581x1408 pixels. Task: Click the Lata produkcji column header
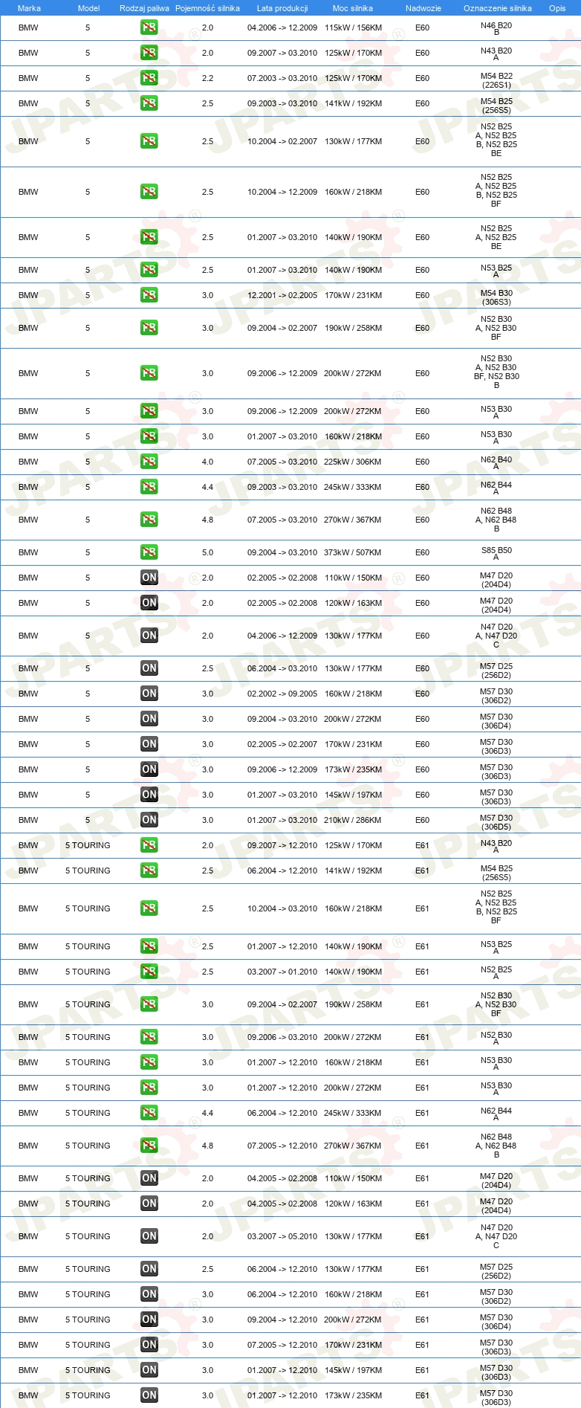(282, 8)
